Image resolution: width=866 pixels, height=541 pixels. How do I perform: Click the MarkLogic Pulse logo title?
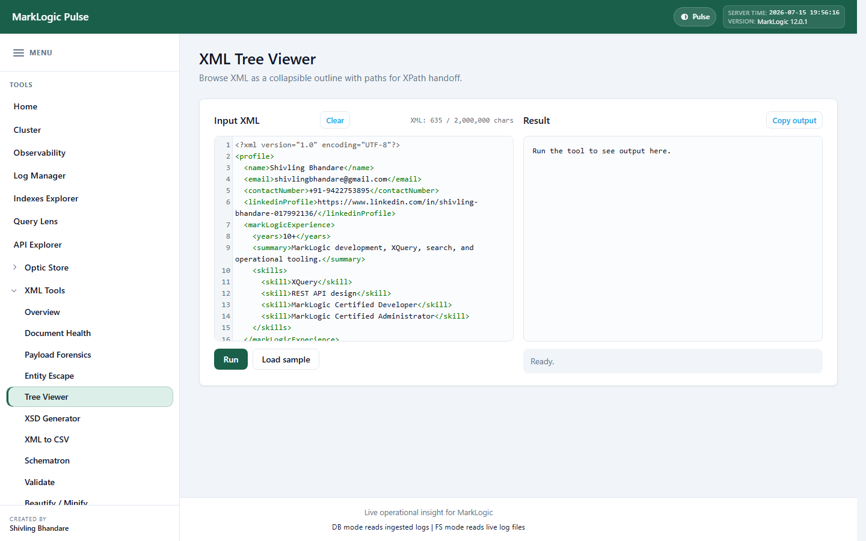51,17
